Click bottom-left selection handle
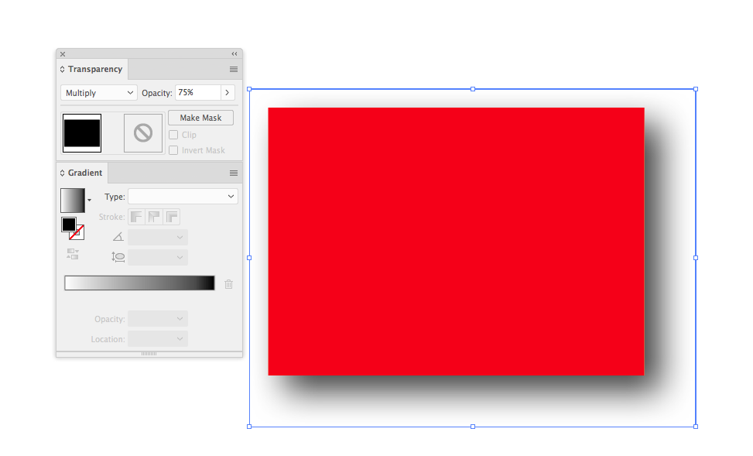 (249, 427)
